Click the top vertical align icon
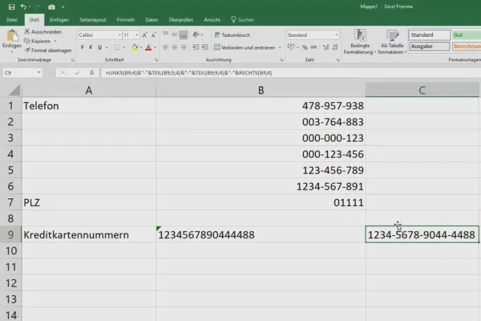 click(166, 35)
